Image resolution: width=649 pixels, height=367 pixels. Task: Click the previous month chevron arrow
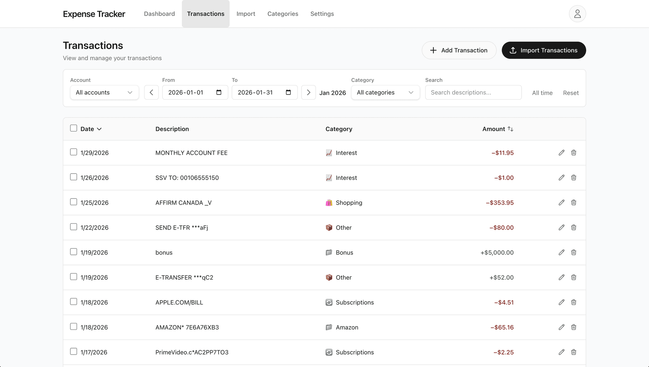[x=151, y=92]
